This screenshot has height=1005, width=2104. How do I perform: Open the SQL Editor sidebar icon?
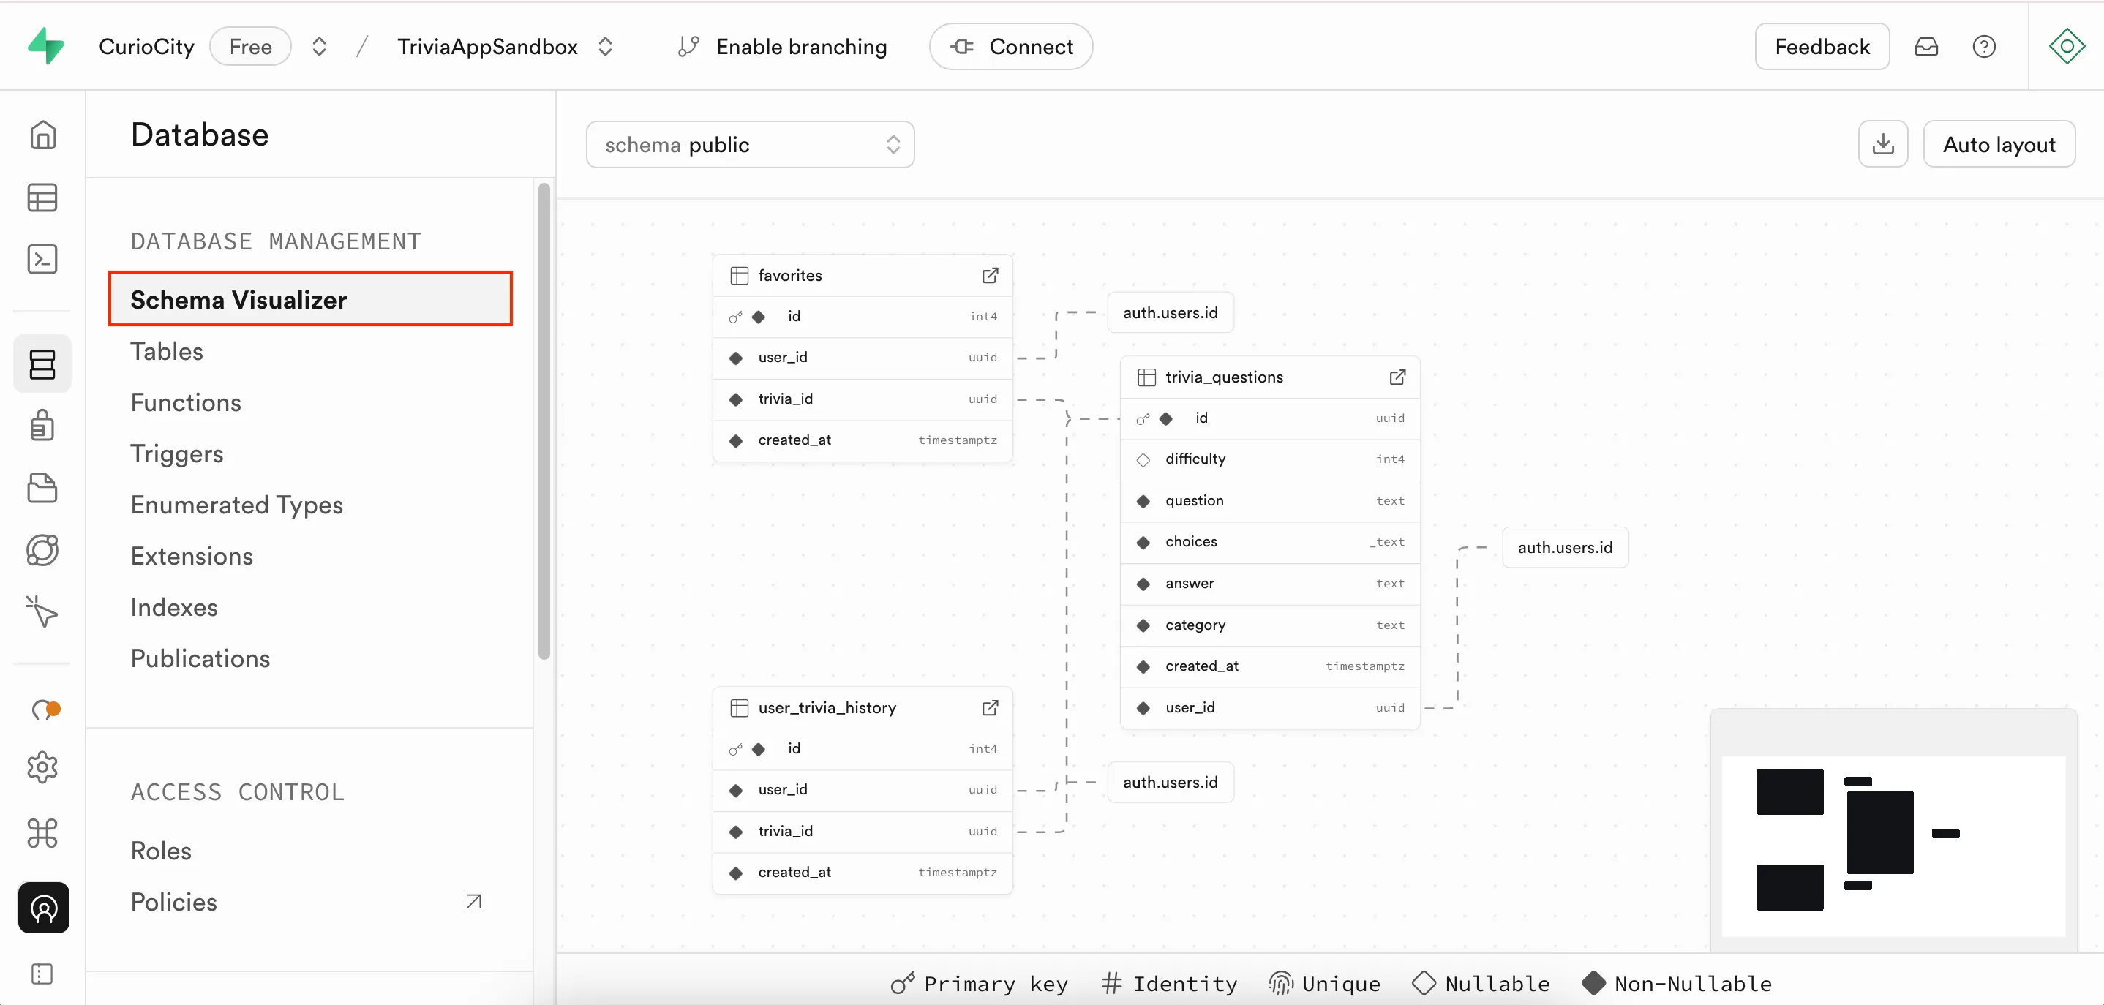click(x=42, y=260)
